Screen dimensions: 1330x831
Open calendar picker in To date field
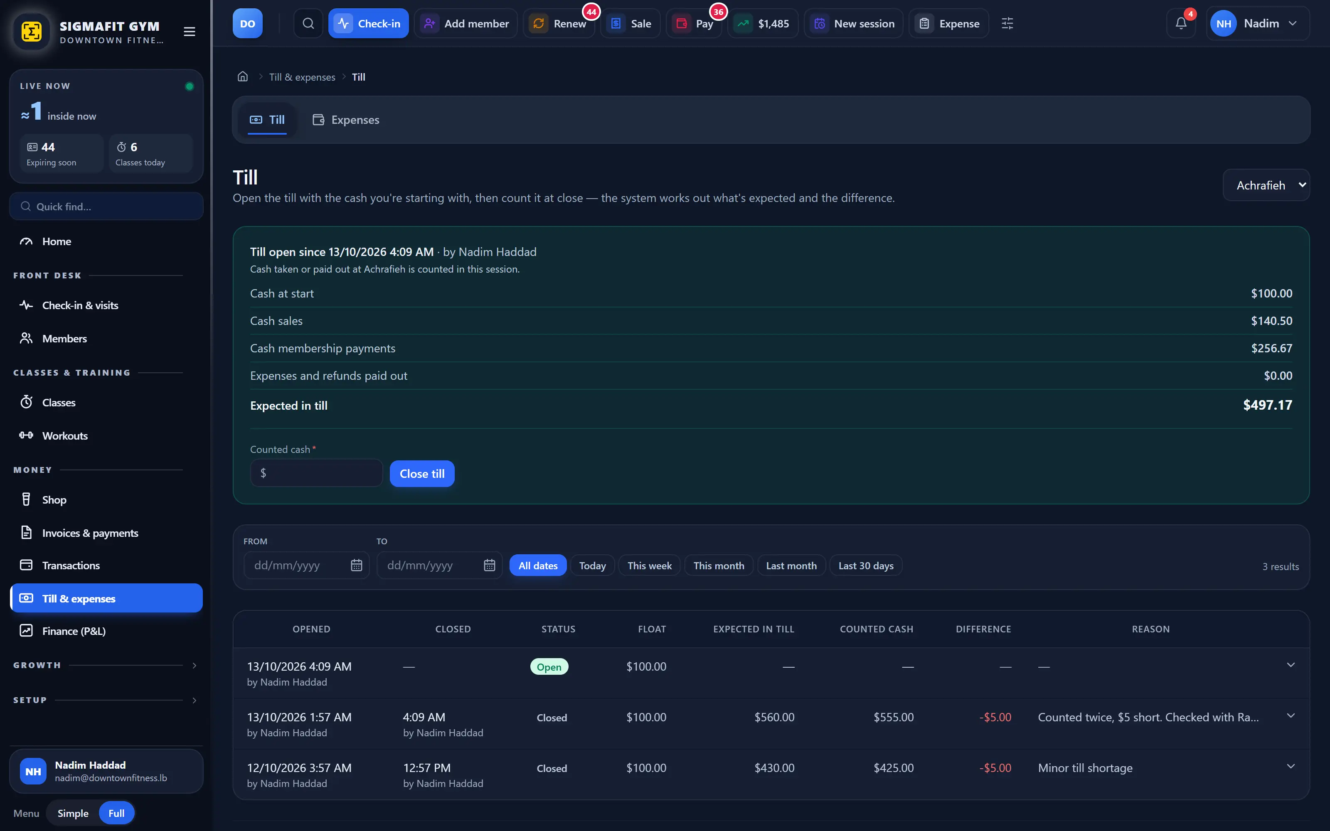click(x=489, y=565)
